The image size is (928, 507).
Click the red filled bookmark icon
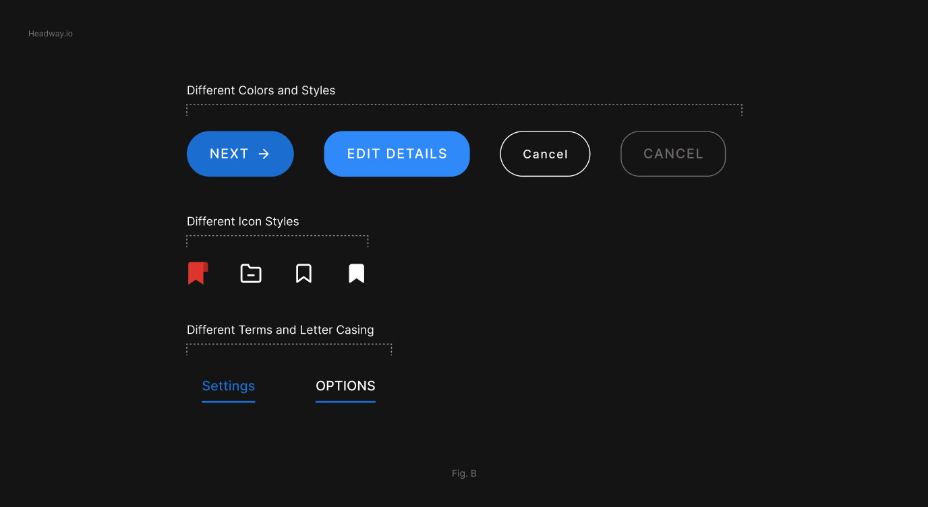(198, 272)
